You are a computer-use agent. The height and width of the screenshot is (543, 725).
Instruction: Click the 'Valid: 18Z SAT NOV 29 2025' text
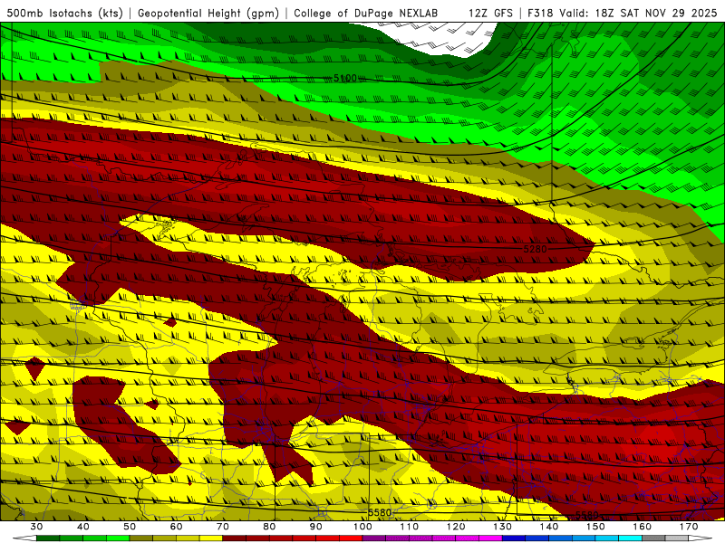[x=638, y=13]
